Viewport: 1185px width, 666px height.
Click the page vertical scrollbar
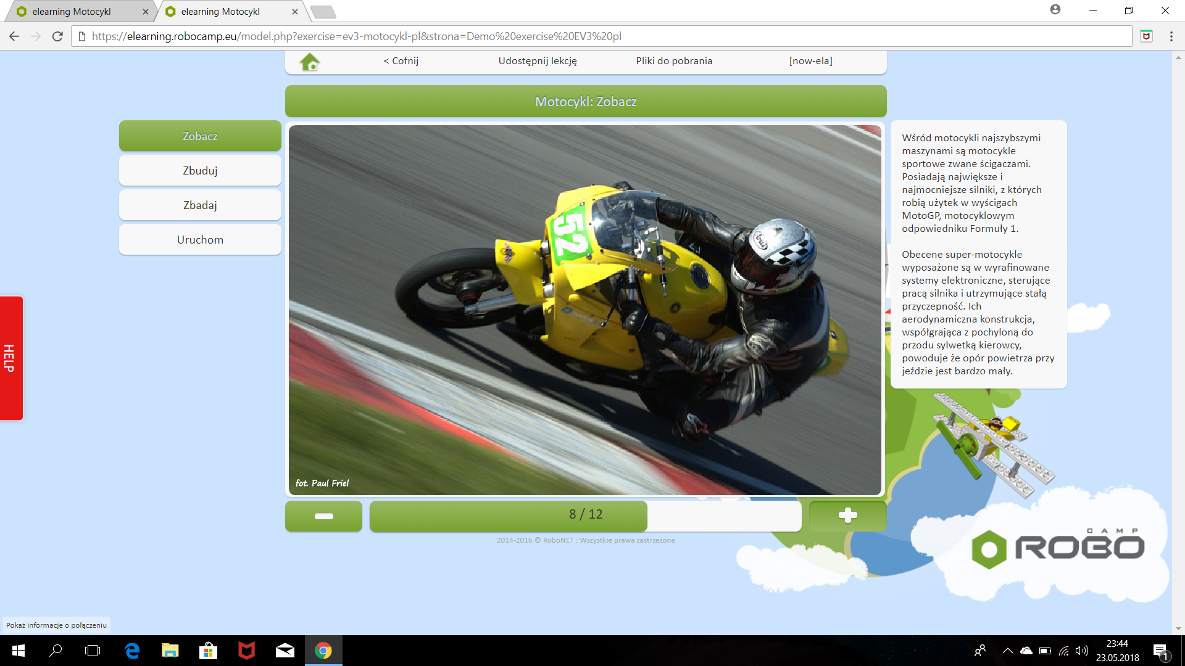(1178, 342)
